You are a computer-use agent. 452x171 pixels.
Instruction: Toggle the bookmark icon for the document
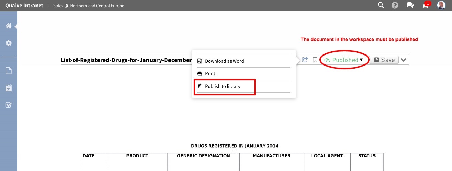[315, 60]
